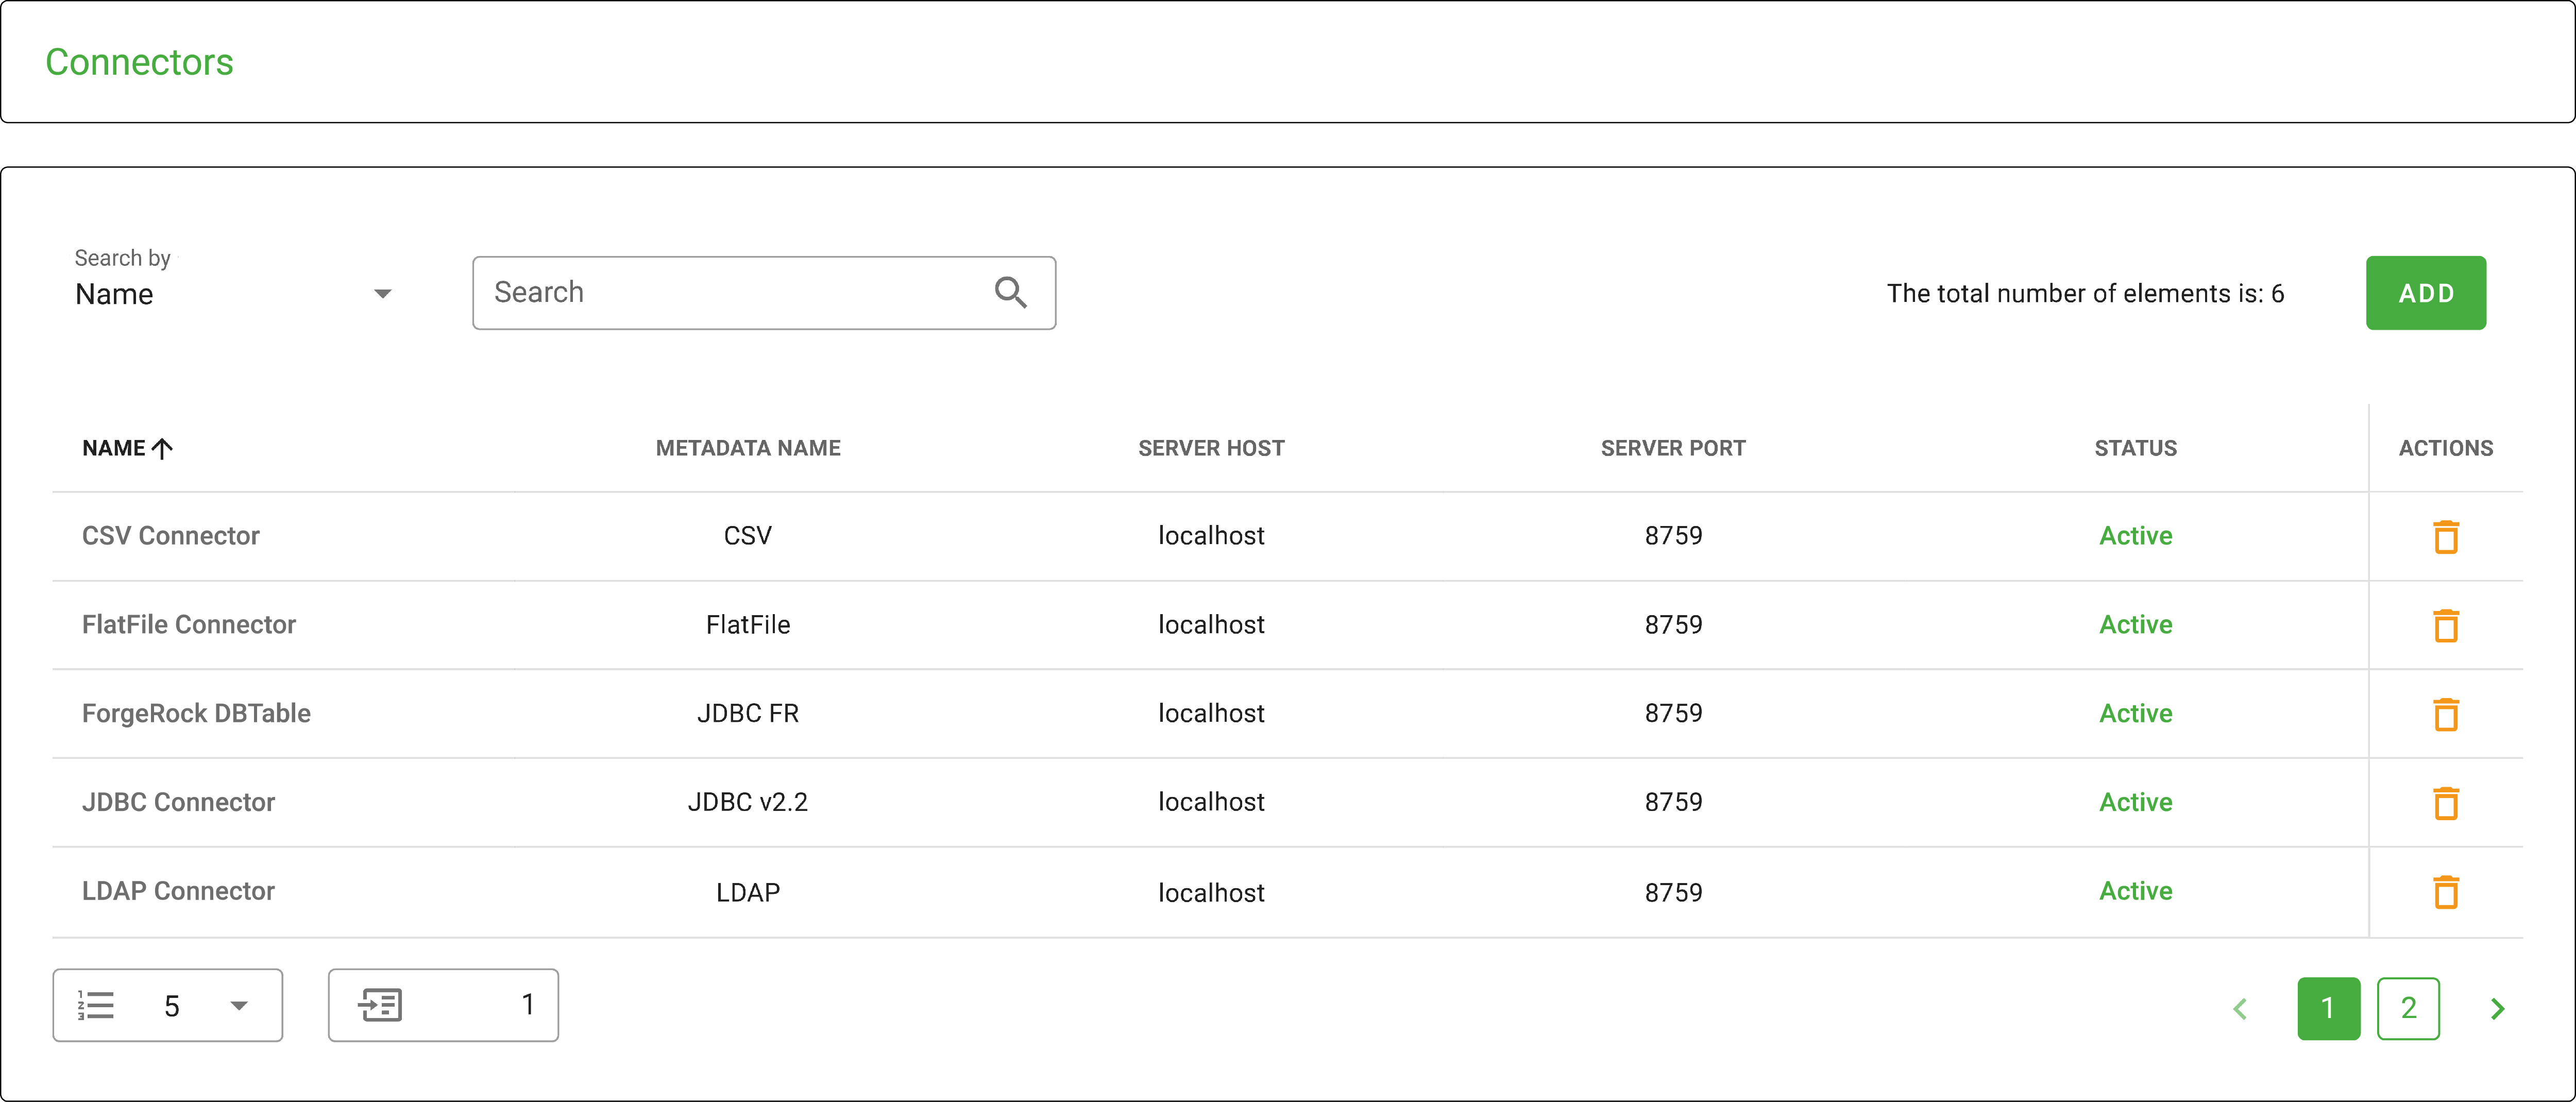
Task: Delete the LDAP Connector row
Action: [2446, 891]
